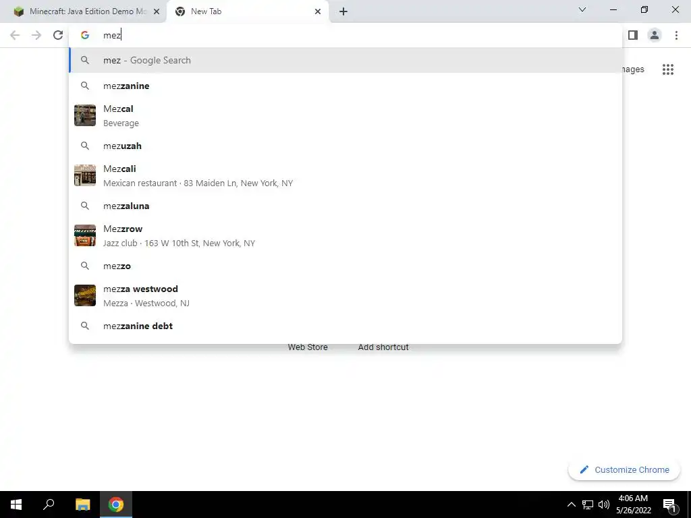Click the browser back arrow
The image size is (691, 518).
click(15, 35)
